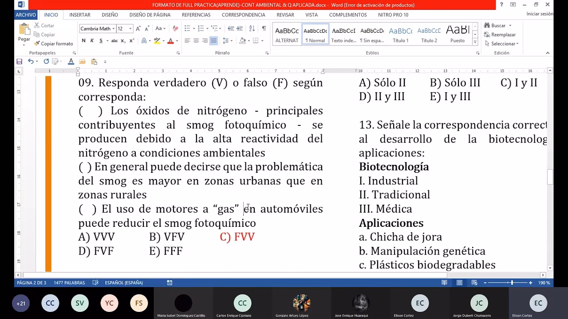The height and width of the screenshot is (319, 568).
Task: Open the font size dropdown
Action: 130,28
